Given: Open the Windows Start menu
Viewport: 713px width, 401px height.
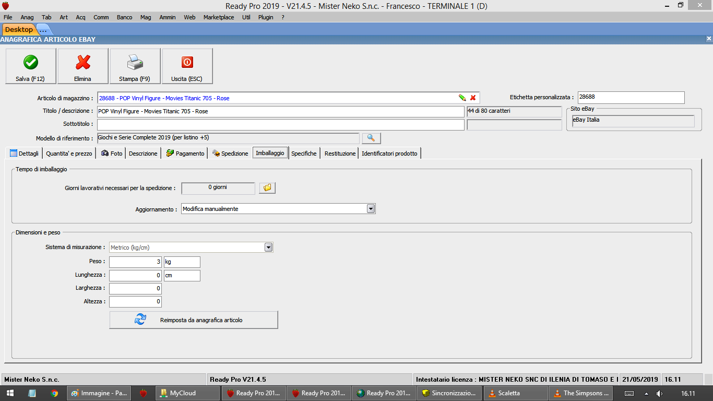Looking at the screenshot, I should point(10,393).
